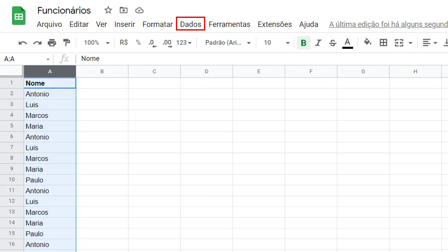The height and width of the screenshot is (252, 448).
Task: Expand the Padrão (Ari... font dropdown
Action: (228, 43)
